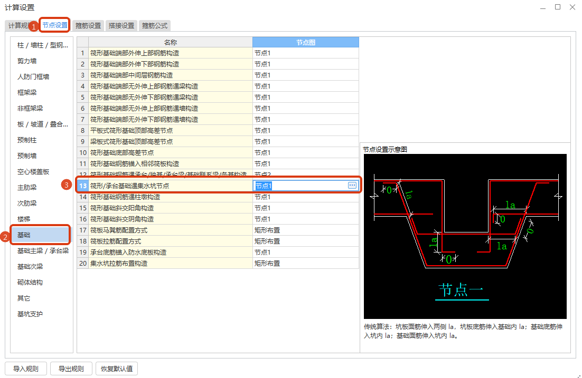Select row 筏形基础端部无外伸下部钢筋遇梁构造
Viewport: 582px width, 378px height.
pos(218,98)
